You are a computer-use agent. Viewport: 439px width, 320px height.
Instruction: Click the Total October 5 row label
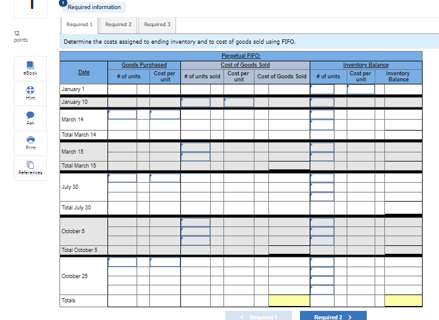[79, 250]
